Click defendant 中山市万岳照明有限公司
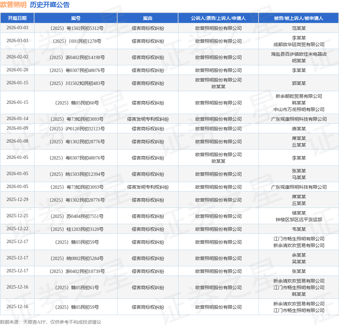339x325 pixels. 299,109
